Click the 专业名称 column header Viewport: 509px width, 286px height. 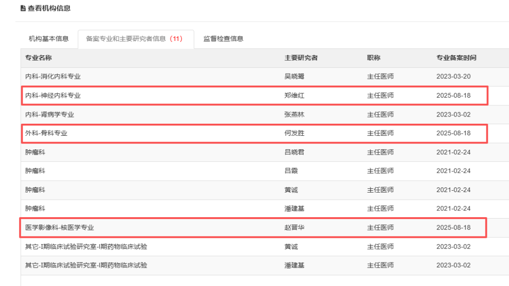point(39,58)
